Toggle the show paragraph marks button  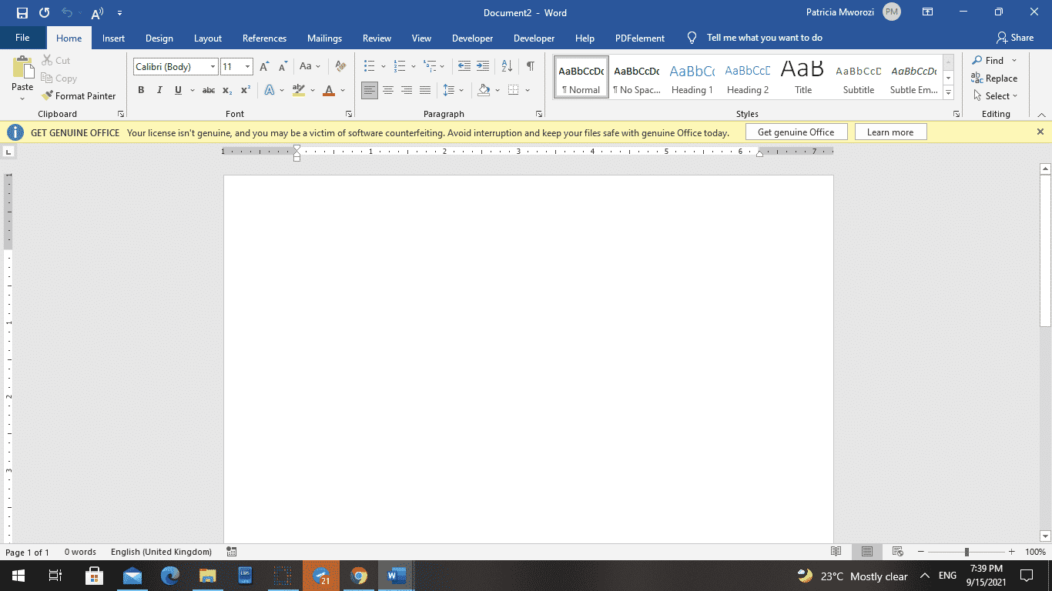pos(529,66)
